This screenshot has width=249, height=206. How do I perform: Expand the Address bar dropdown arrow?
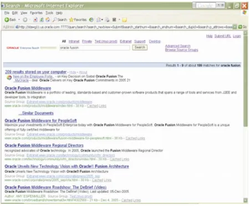[235, 27]
